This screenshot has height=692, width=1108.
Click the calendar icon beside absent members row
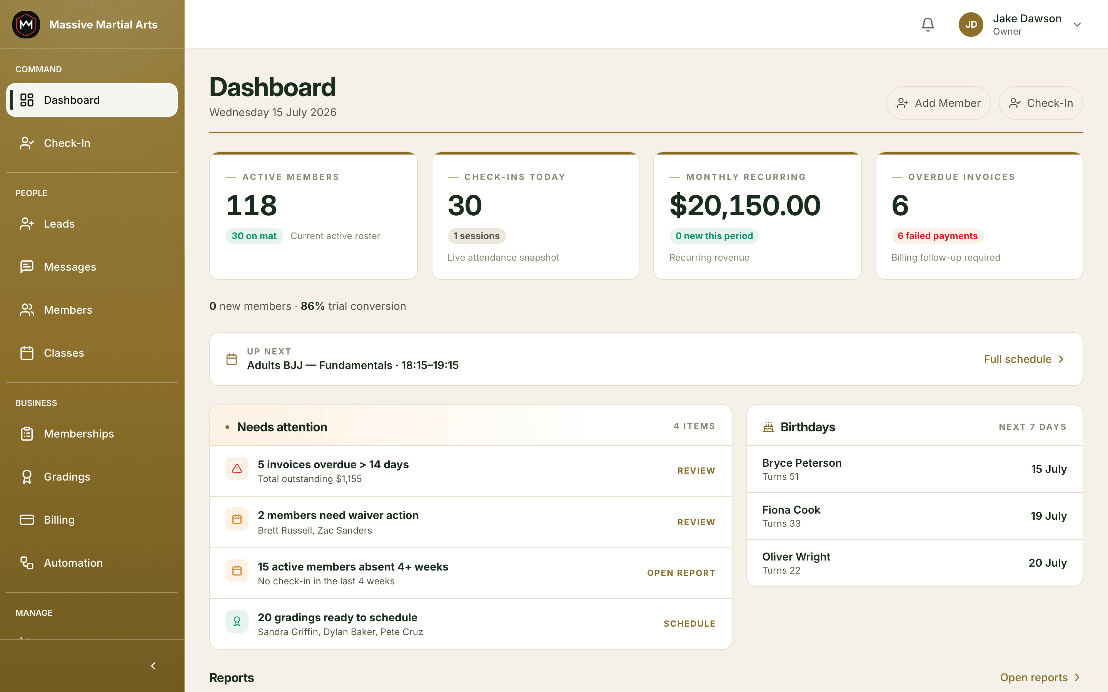[237, 570]
